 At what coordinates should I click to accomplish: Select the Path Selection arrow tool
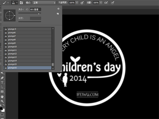[2, 87]
